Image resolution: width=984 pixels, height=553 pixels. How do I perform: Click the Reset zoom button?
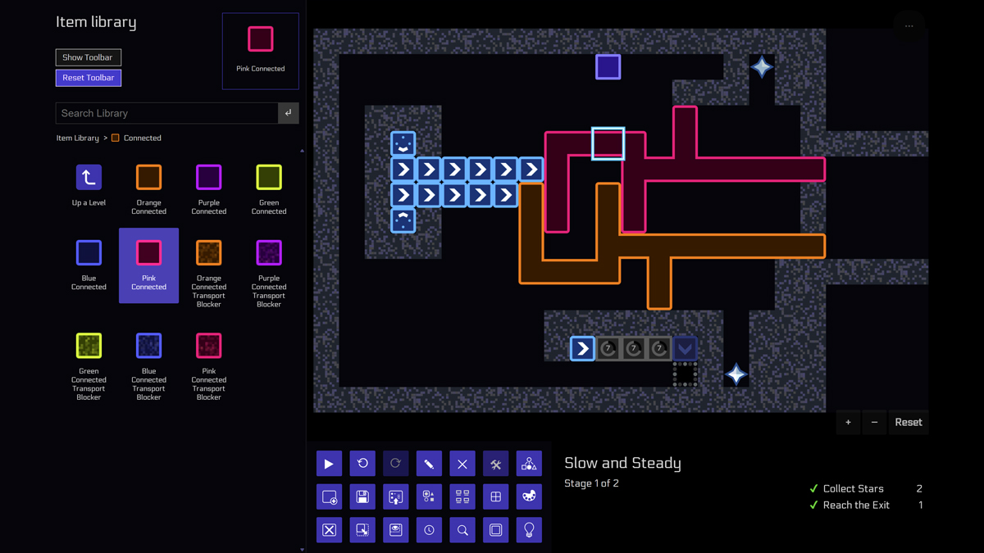coord(908,422)
